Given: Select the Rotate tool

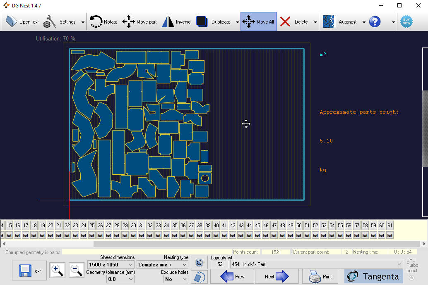Looking at the screenshot, I should click(103, 21).
